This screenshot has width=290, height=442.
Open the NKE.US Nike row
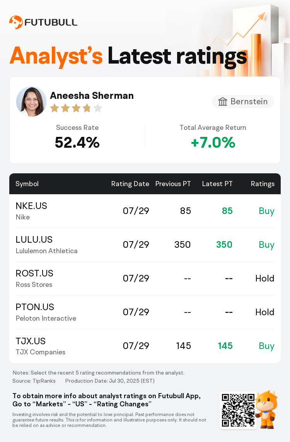[145, 211]
